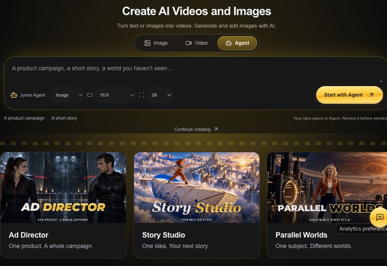Screen dimensions: 387x266
Task: Click the robot icon on Agent tab
Action: pyautogui.click(x=229, y=43)
